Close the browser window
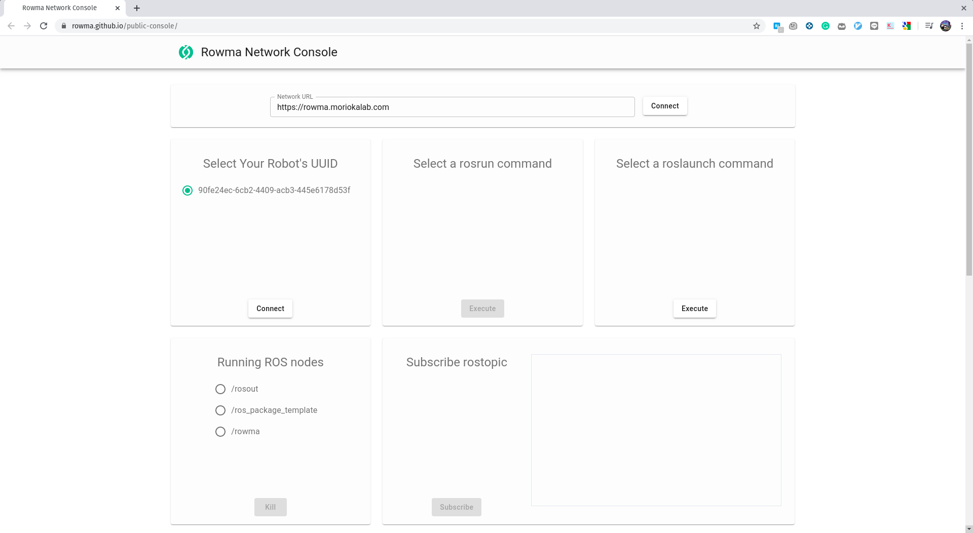The image size is (973, 533). (x=963, y=8)
